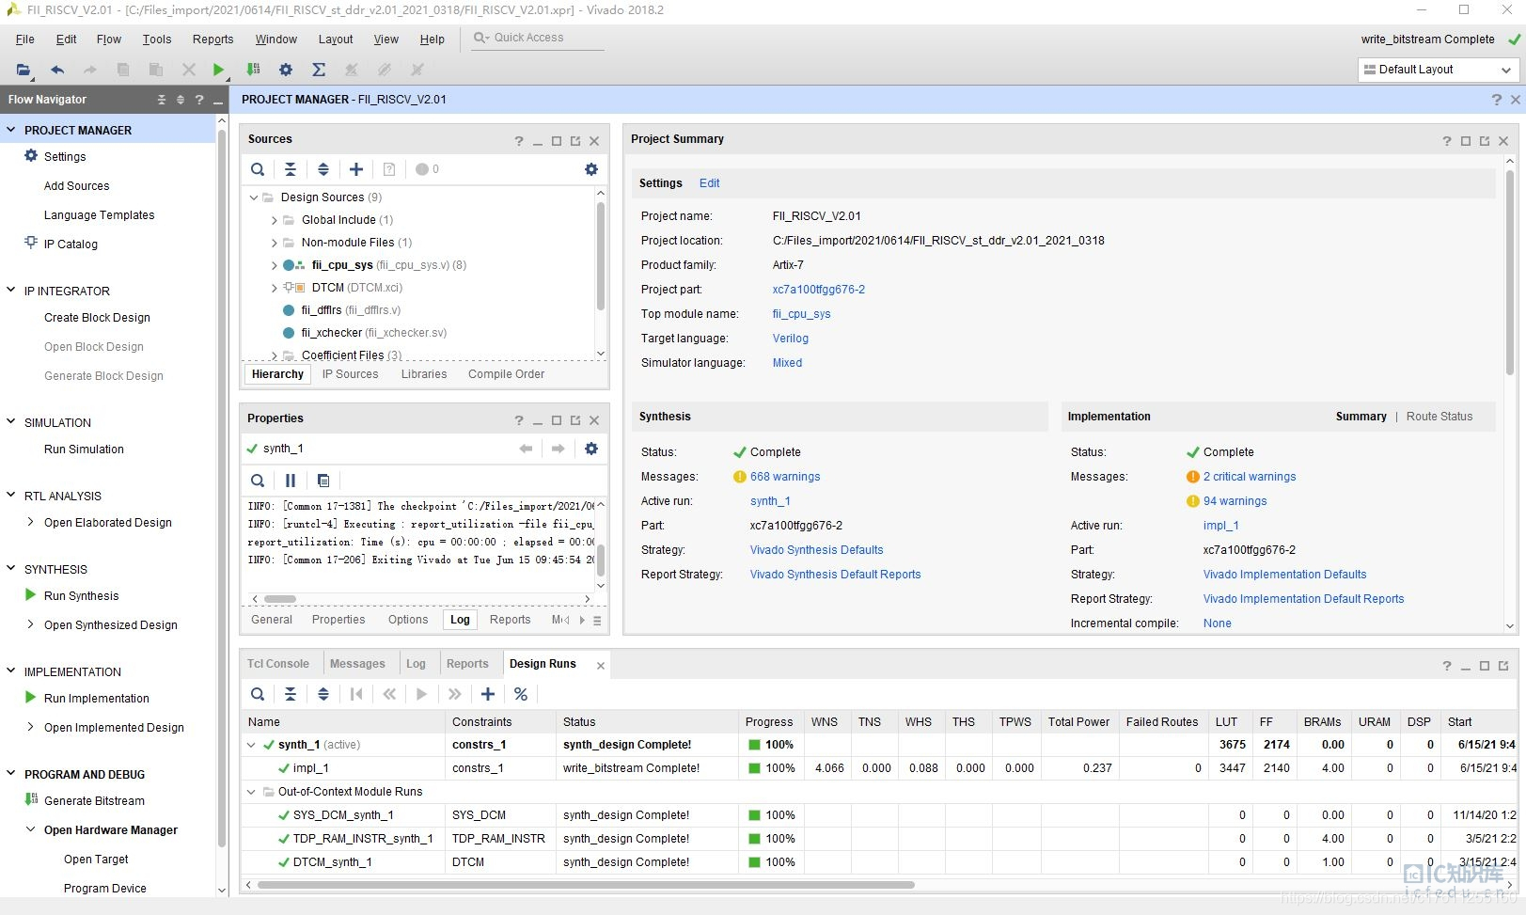Expand Open Implemented Design item
Image resolution: width=1526 pixels, height=915 pixels.
[31, 727]
